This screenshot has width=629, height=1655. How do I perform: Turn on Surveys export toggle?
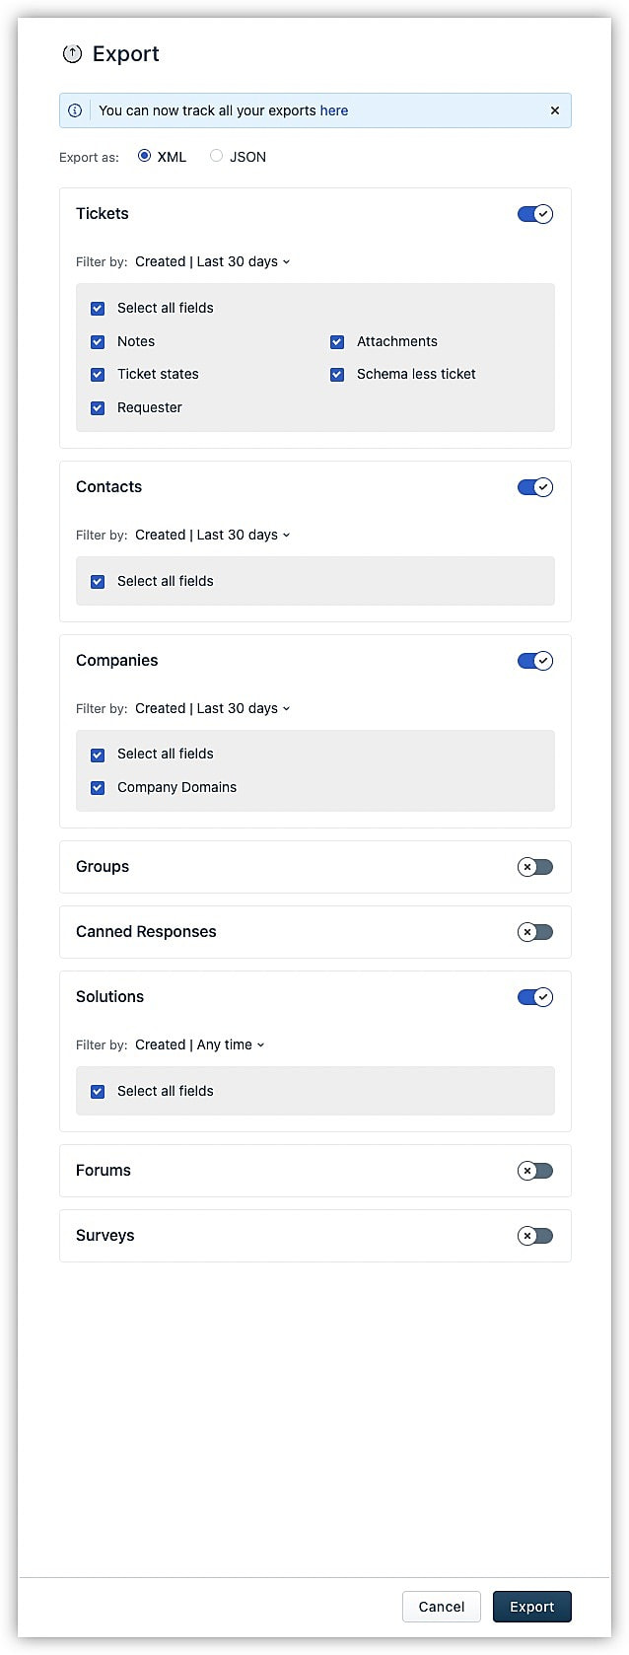coord(535,1236)
